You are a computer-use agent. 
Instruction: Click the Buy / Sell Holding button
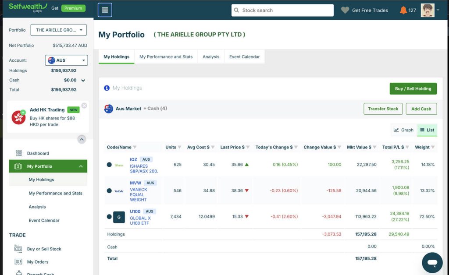[413, 88]
